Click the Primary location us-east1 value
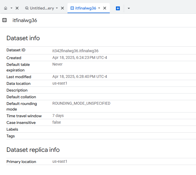The width and height of the screenshot is (196, 175). pyautogui.click(x=60, y=162)
